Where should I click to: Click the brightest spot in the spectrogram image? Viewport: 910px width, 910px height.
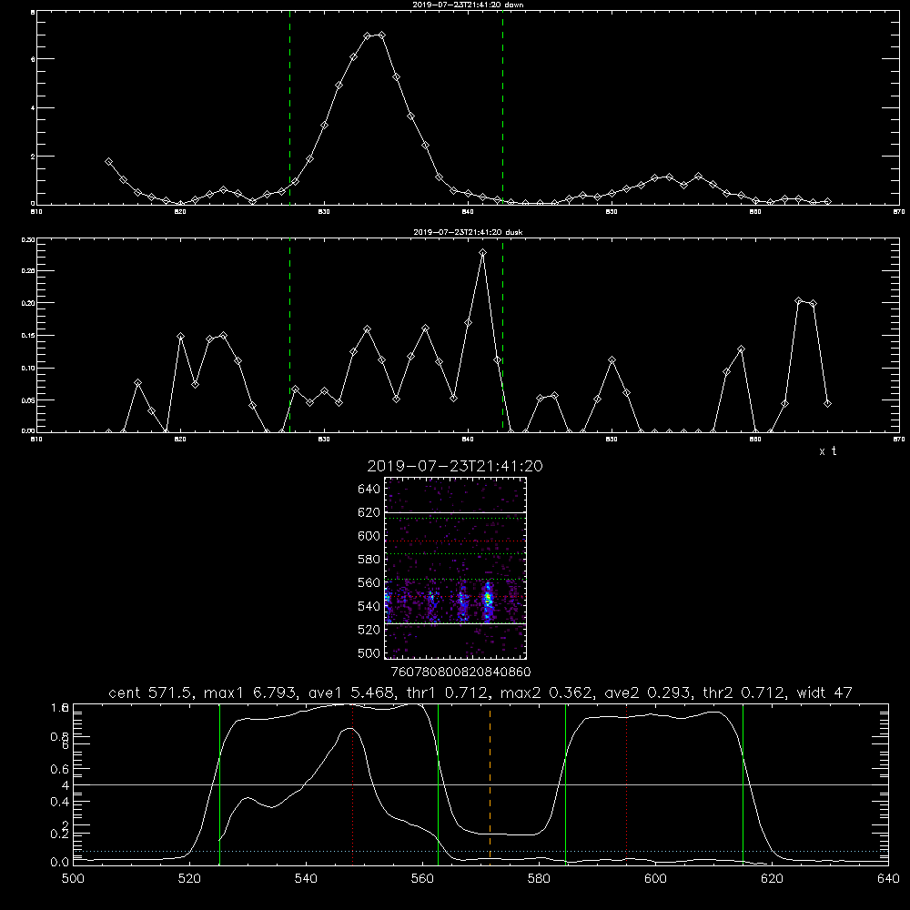pyautogui.click(x=488, y=597)
